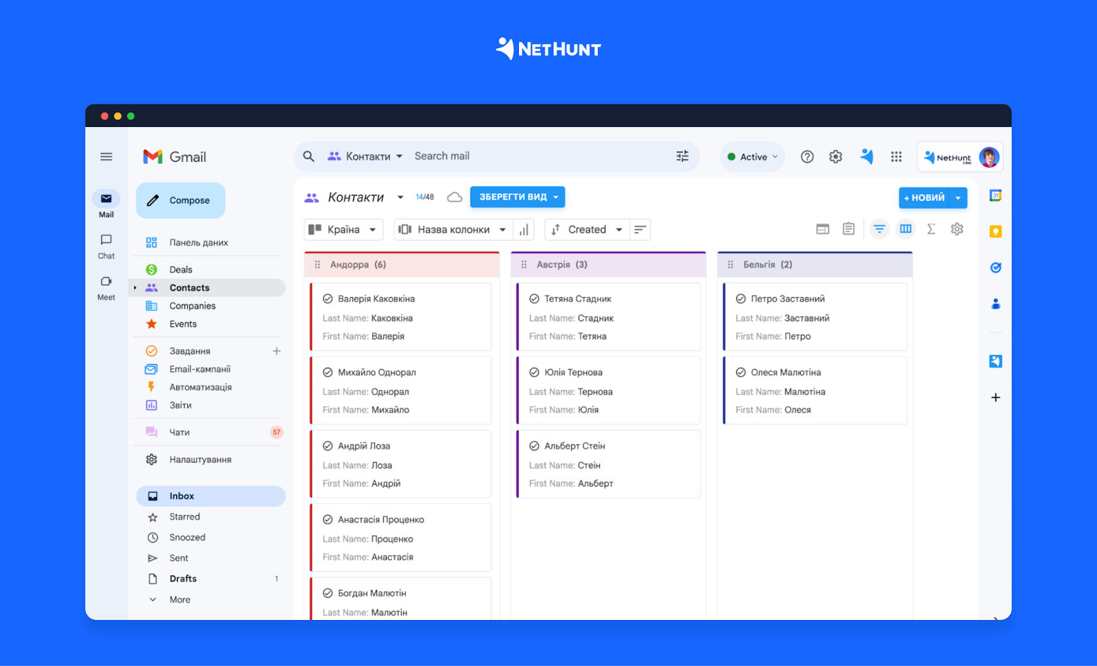The image size is (1097, 666).
Task: Switch to card layout view icon
Action: pyautogui.click(x=823, y=229)
